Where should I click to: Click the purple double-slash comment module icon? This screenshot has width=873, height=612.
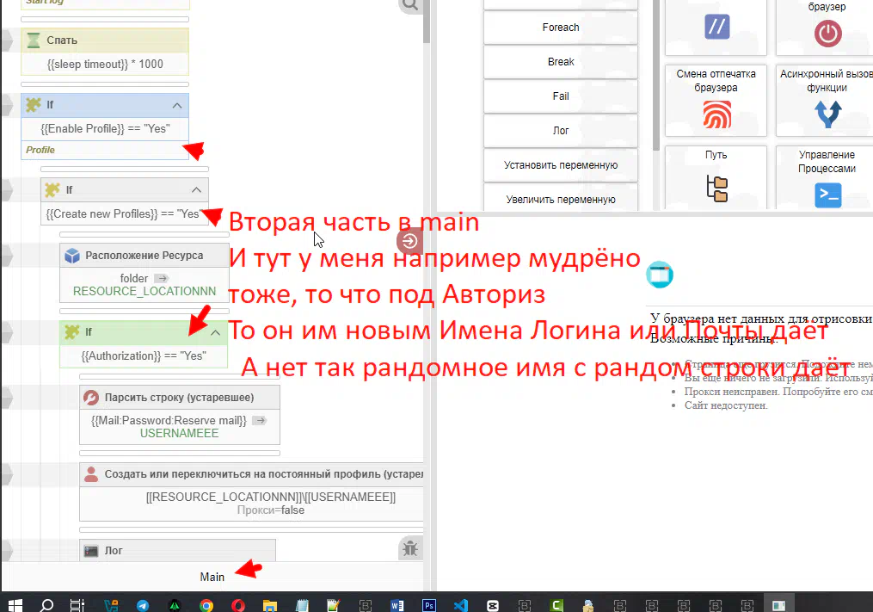716,28
